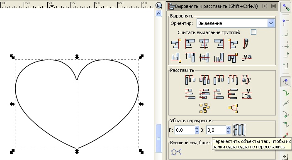Focus the Г horizontal gap input field
292x160 pixels.
(185, 130)
